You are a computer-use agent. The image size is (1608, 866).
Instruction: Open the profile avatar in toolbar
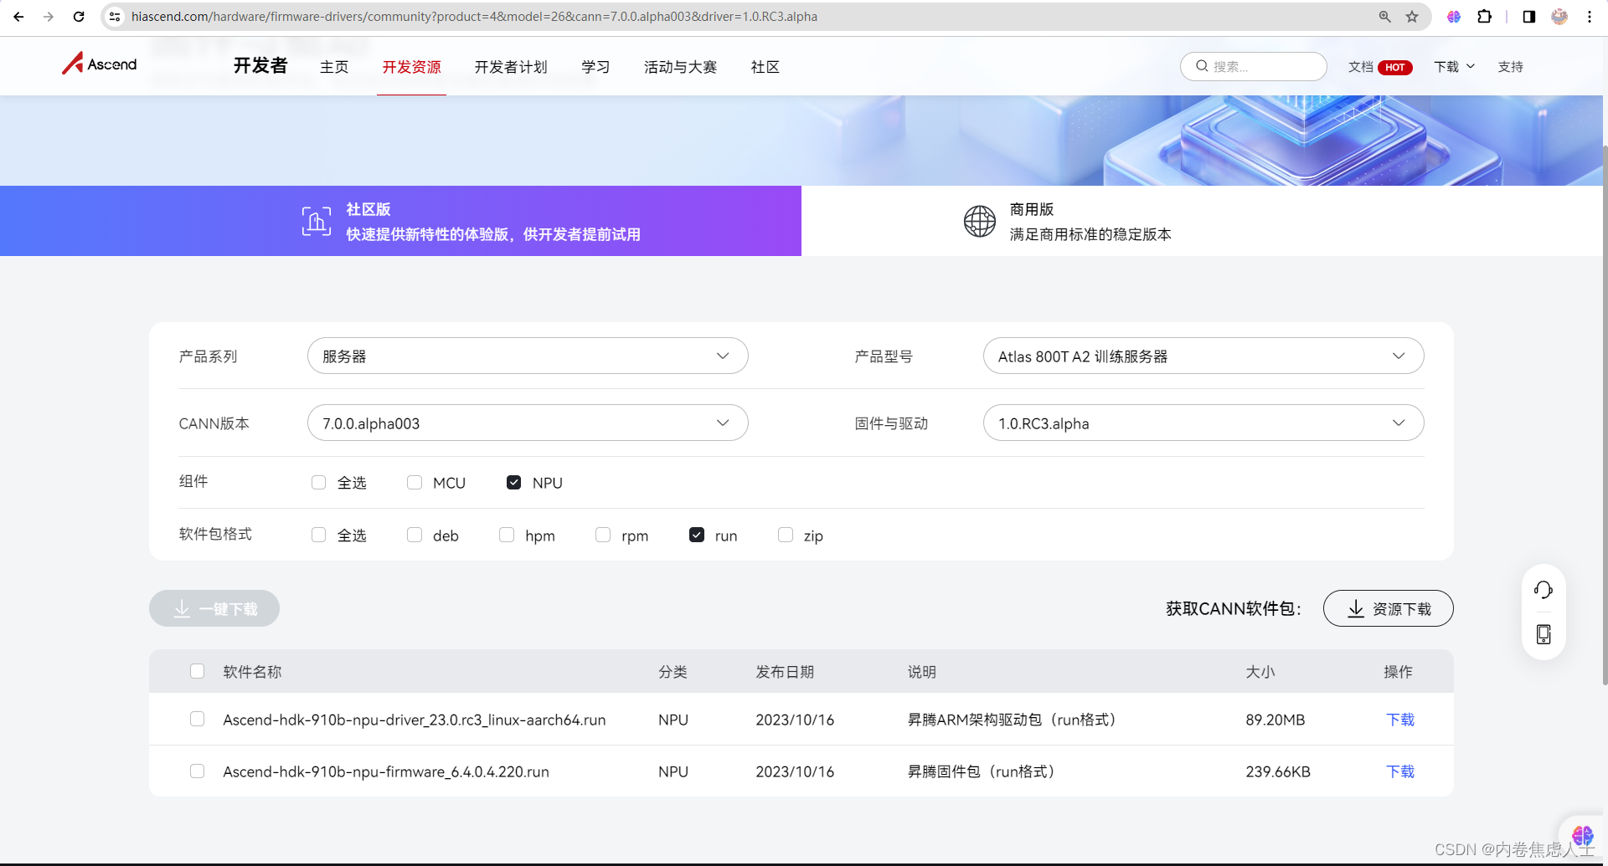(1559, 17)
